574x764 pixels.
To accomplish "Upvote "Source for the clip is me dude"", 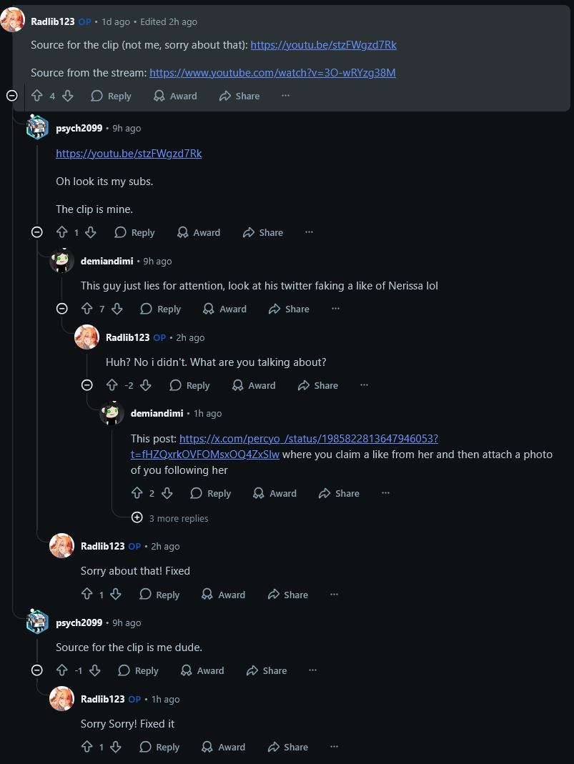I will [62, 670].
